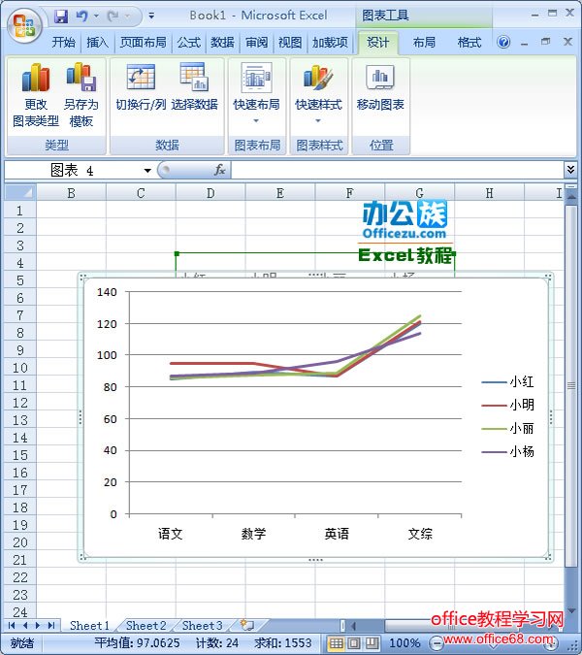Screen dimensions: 582x655
Task: Switch to the 视图 tab
Action: (290, 42)
